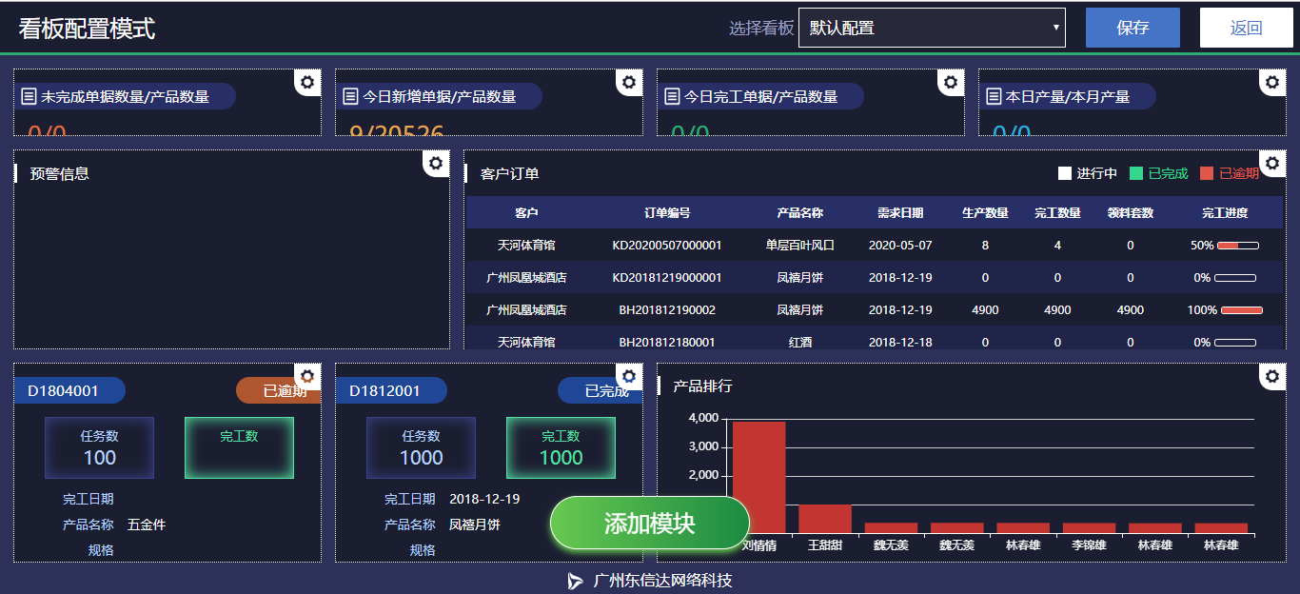Open settings gear on D1804001 card
The width and height of the screenshot is (1300, 594).
pyautogui.click(x=306, y=376)
